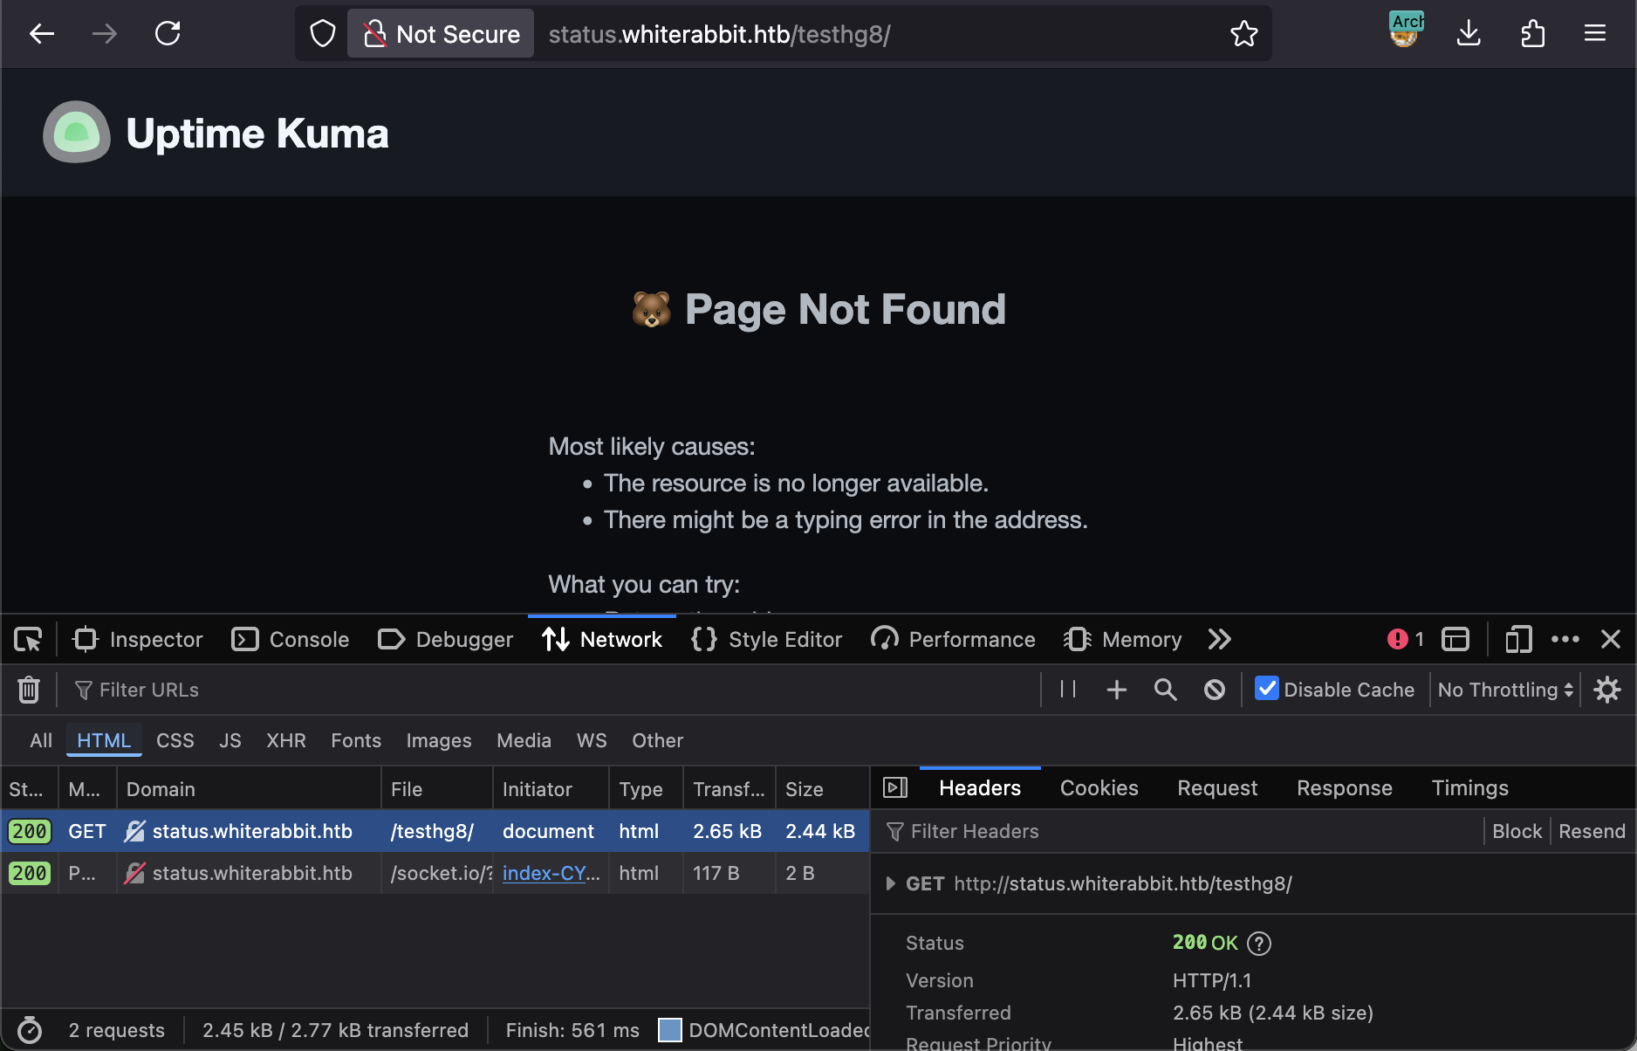Expand the GET request details disclosure triangle
Image resolution: width=1637 pixels, height=1051 pixels.
point(891,883)
